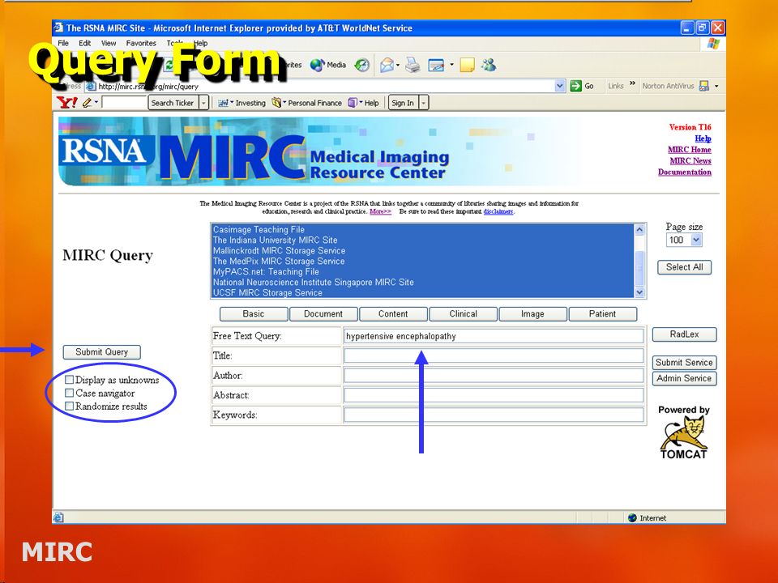Screen dimensions: 778x583
Task: Open the pencil icon dropdown arrow
Action: (96, 103)
